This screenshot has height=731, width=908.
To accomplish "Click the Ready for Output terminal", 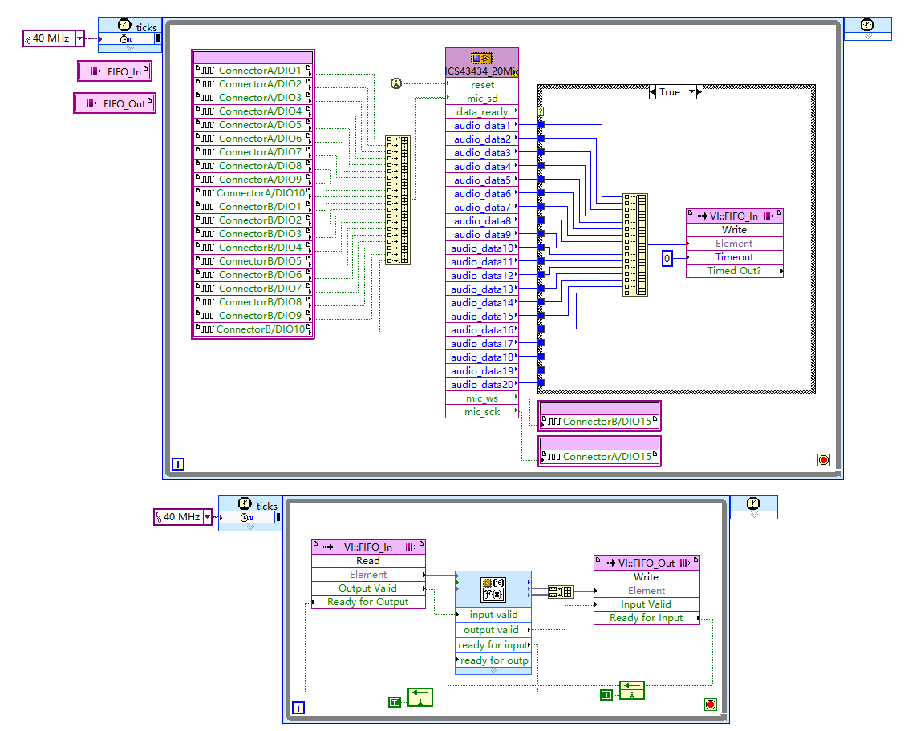I will [x=368, y=602].
